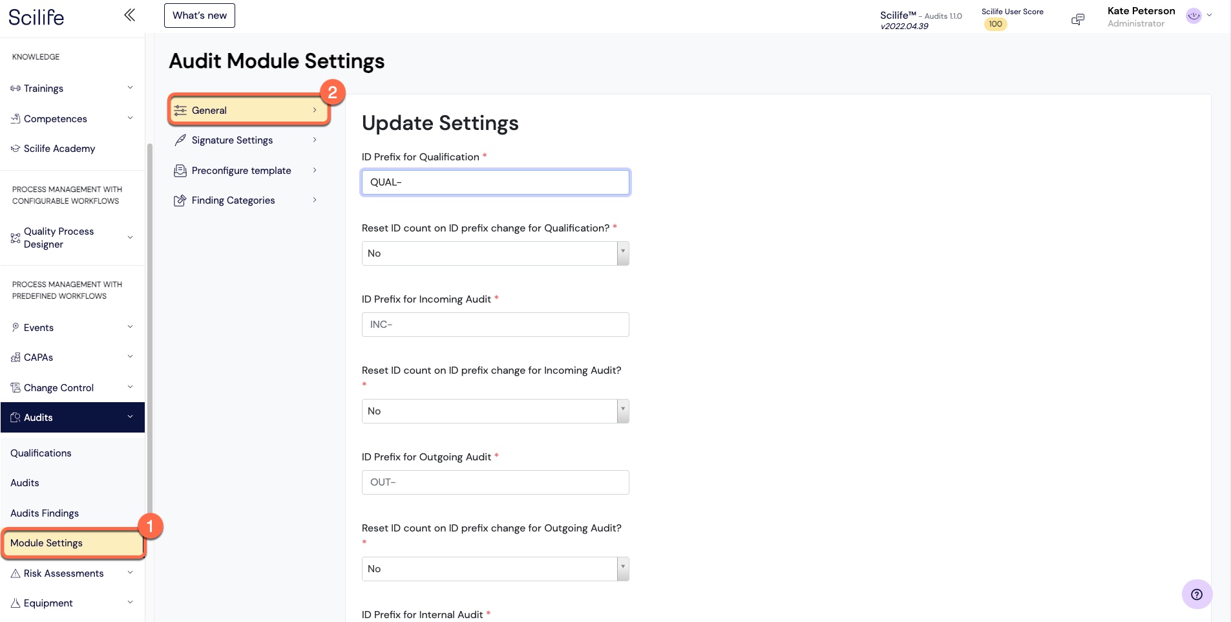The image size is (1231, 622).
Task: Click the Audits magnifier icon
Action: (16, 418)
